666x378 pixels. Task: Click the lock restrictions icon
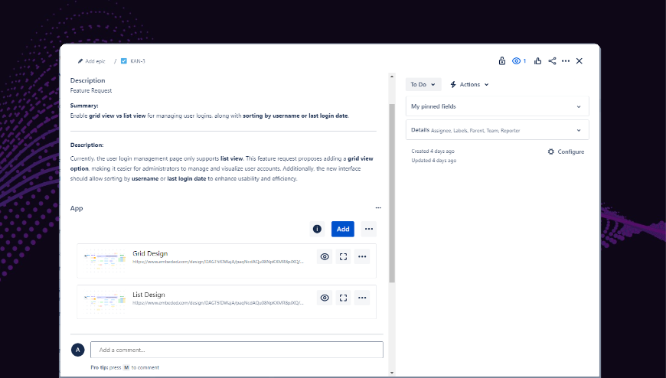(501, 60)
